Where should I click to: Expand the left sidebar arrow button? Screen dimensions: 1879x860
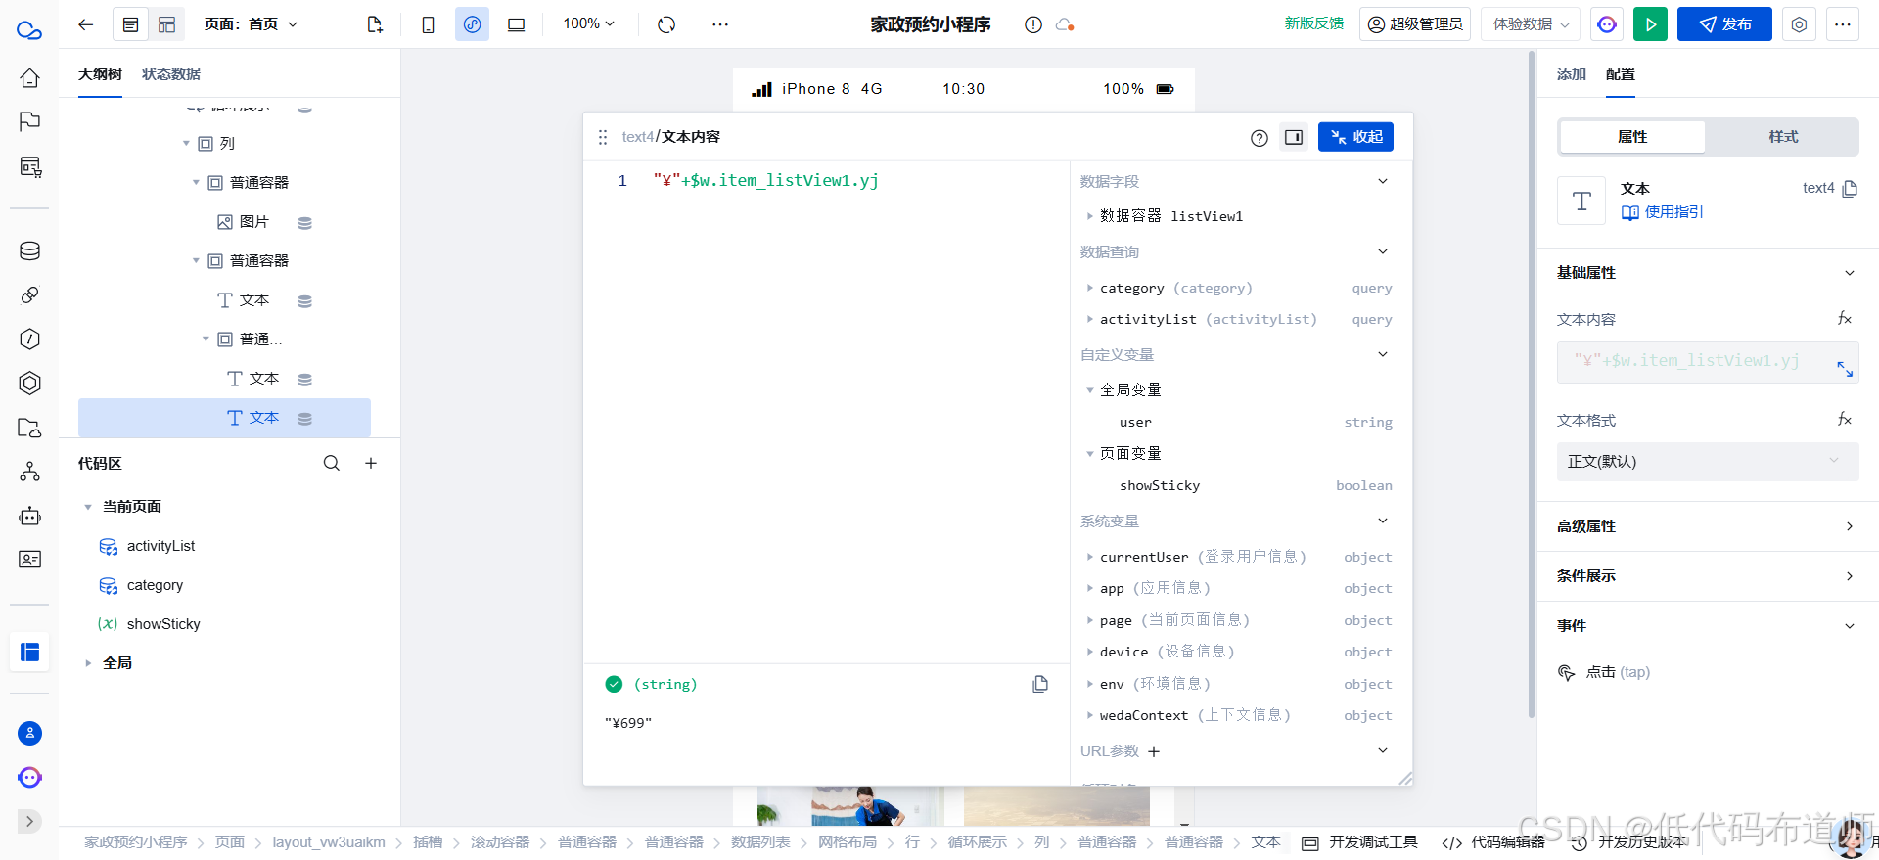click(x=30, y=822)
